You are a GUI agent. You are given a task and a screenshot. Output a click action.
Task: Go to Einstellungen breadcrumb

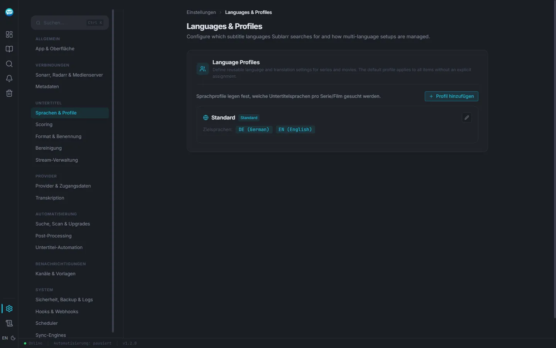pyautogui.click(x=201, y=12)
